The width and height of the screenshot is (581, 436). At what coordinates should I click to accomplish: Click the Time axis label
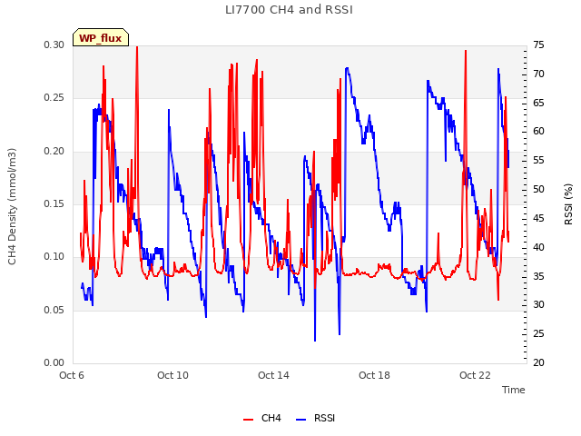(513, 390)
